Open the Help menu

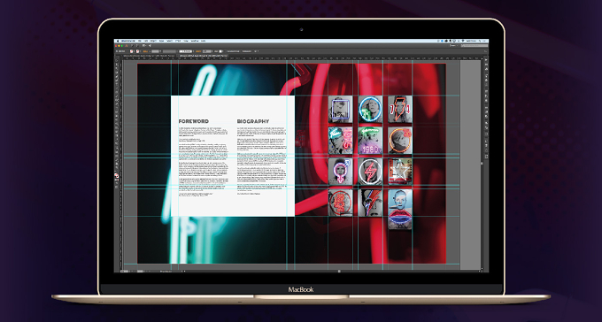(x=203, y=41)
